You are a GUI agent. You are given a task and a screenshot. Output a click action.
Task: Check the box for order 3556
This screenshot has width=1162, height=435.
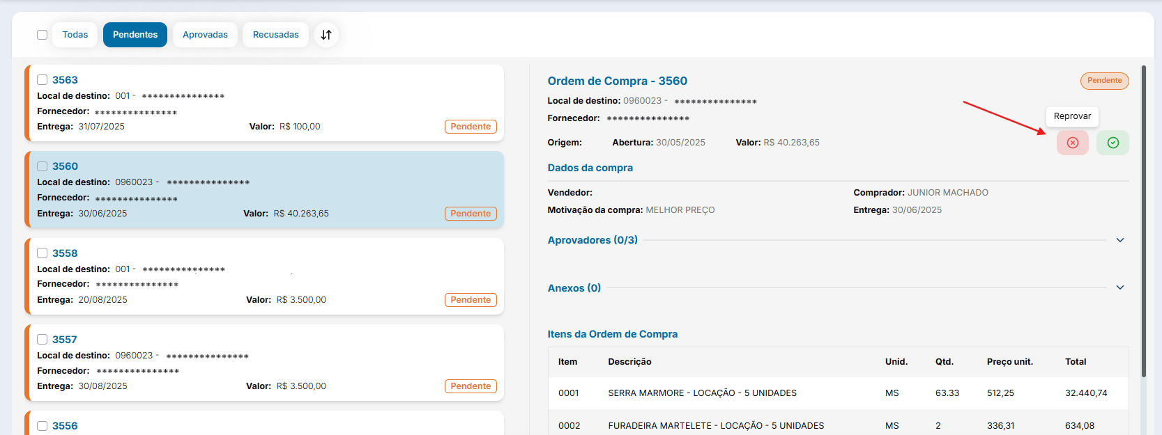[x=43, y=426]
